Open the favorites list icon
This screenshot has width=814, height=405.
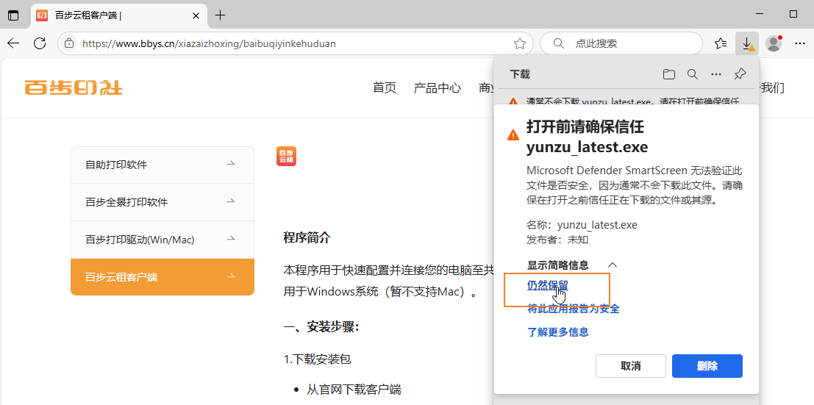tap(721, 43)
